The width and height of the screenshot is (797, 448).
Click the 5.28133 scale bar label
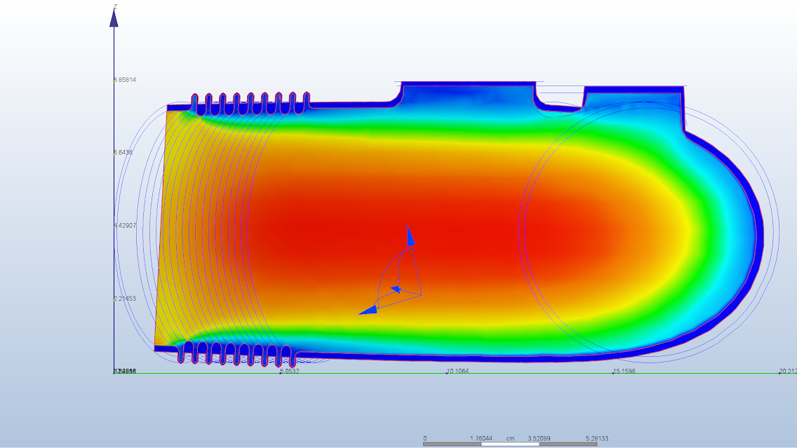pos(596,439)
